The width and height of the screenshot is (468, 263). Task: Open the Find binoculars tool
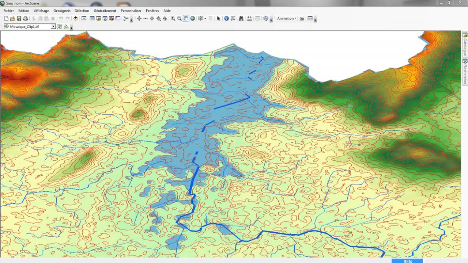241,18
